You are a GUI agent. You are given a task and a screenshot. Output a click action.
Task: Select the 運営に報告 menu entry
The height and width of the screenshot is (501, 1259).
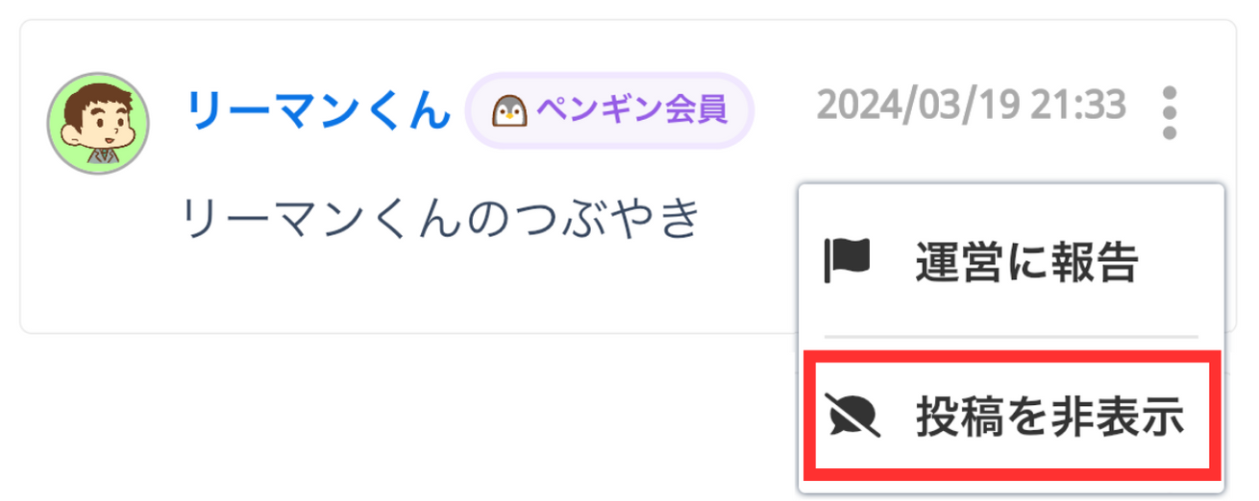tap(1012, 262)
